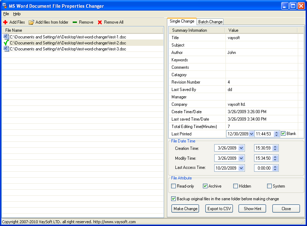Toggle the Hidden attribute checkbox
307x226 pixels.
(235, 186)
